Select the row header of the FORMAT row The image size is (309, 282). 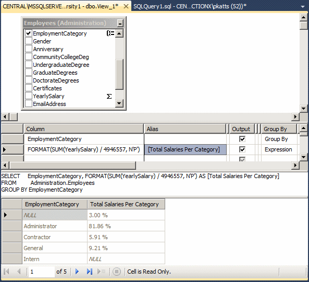[x=13, y=149]
